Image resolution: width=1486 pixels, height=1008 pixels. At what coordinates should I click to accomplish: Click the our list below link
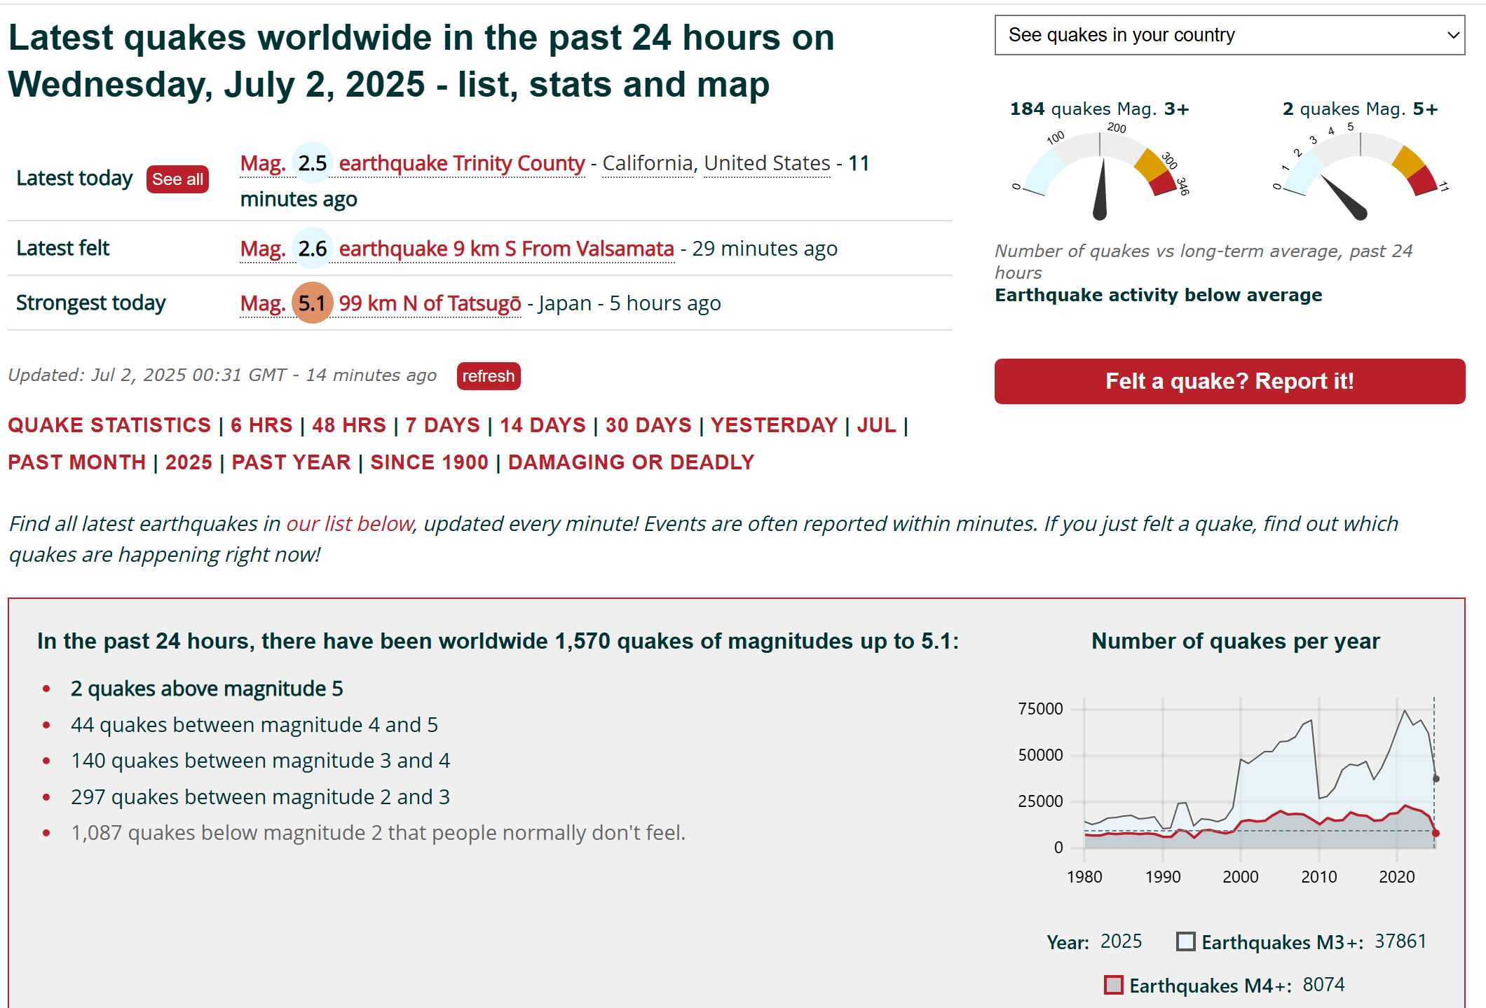(x=350, y=524)
